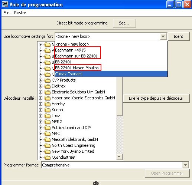Select BB 22401 blason Moulins entry
Image resolution: width=192 pixels, height=185 pixels.
(111, 68)
